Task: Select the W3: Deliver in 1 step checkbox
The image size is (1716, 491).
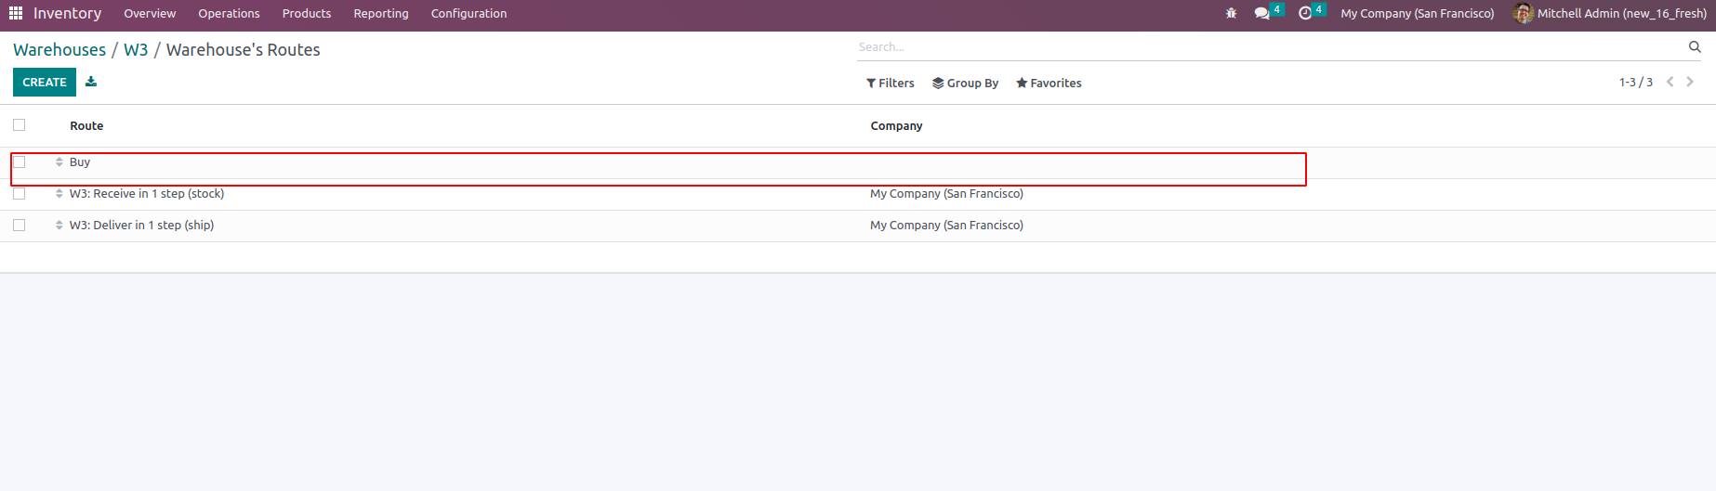Action: (x=20, y=226)
